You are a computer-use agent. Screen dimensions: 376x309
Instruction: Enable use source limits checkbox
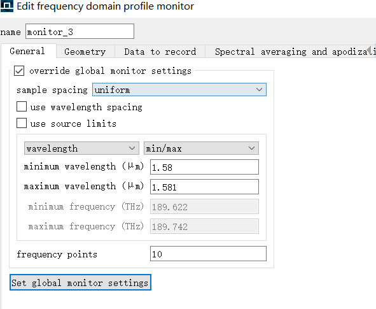[22, 123]
